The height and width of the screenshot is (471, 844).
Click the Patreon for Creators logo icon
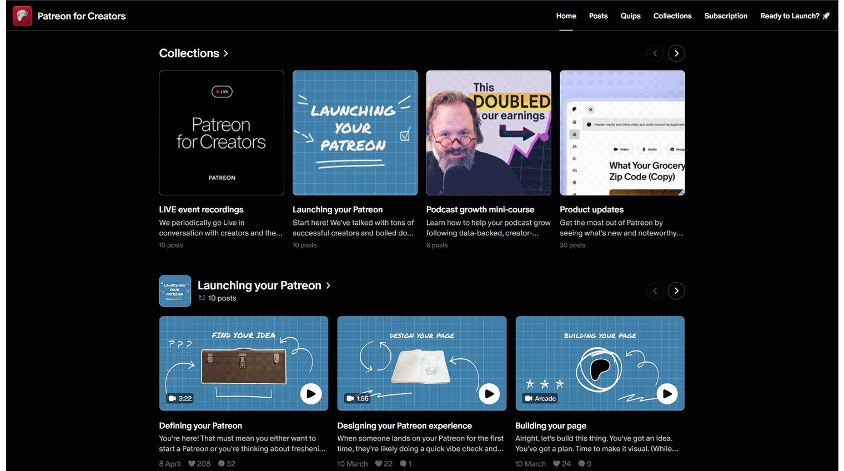[x=22, y=16]
